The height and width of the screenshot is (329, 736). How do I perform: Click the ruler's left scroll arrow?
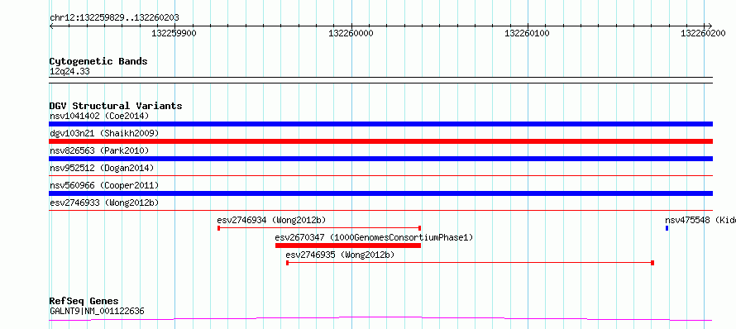coord(51,26)
